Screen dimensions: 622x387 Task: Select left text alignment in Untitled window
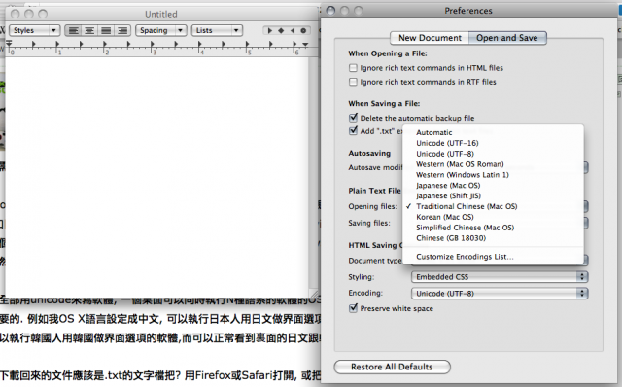pos(74,30)
